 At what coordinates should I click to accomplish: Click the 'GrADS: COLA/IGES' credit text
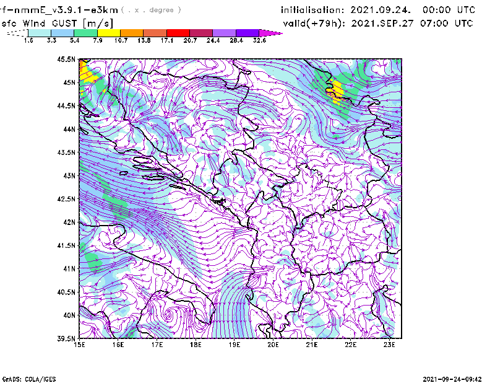tap(28, 379)
